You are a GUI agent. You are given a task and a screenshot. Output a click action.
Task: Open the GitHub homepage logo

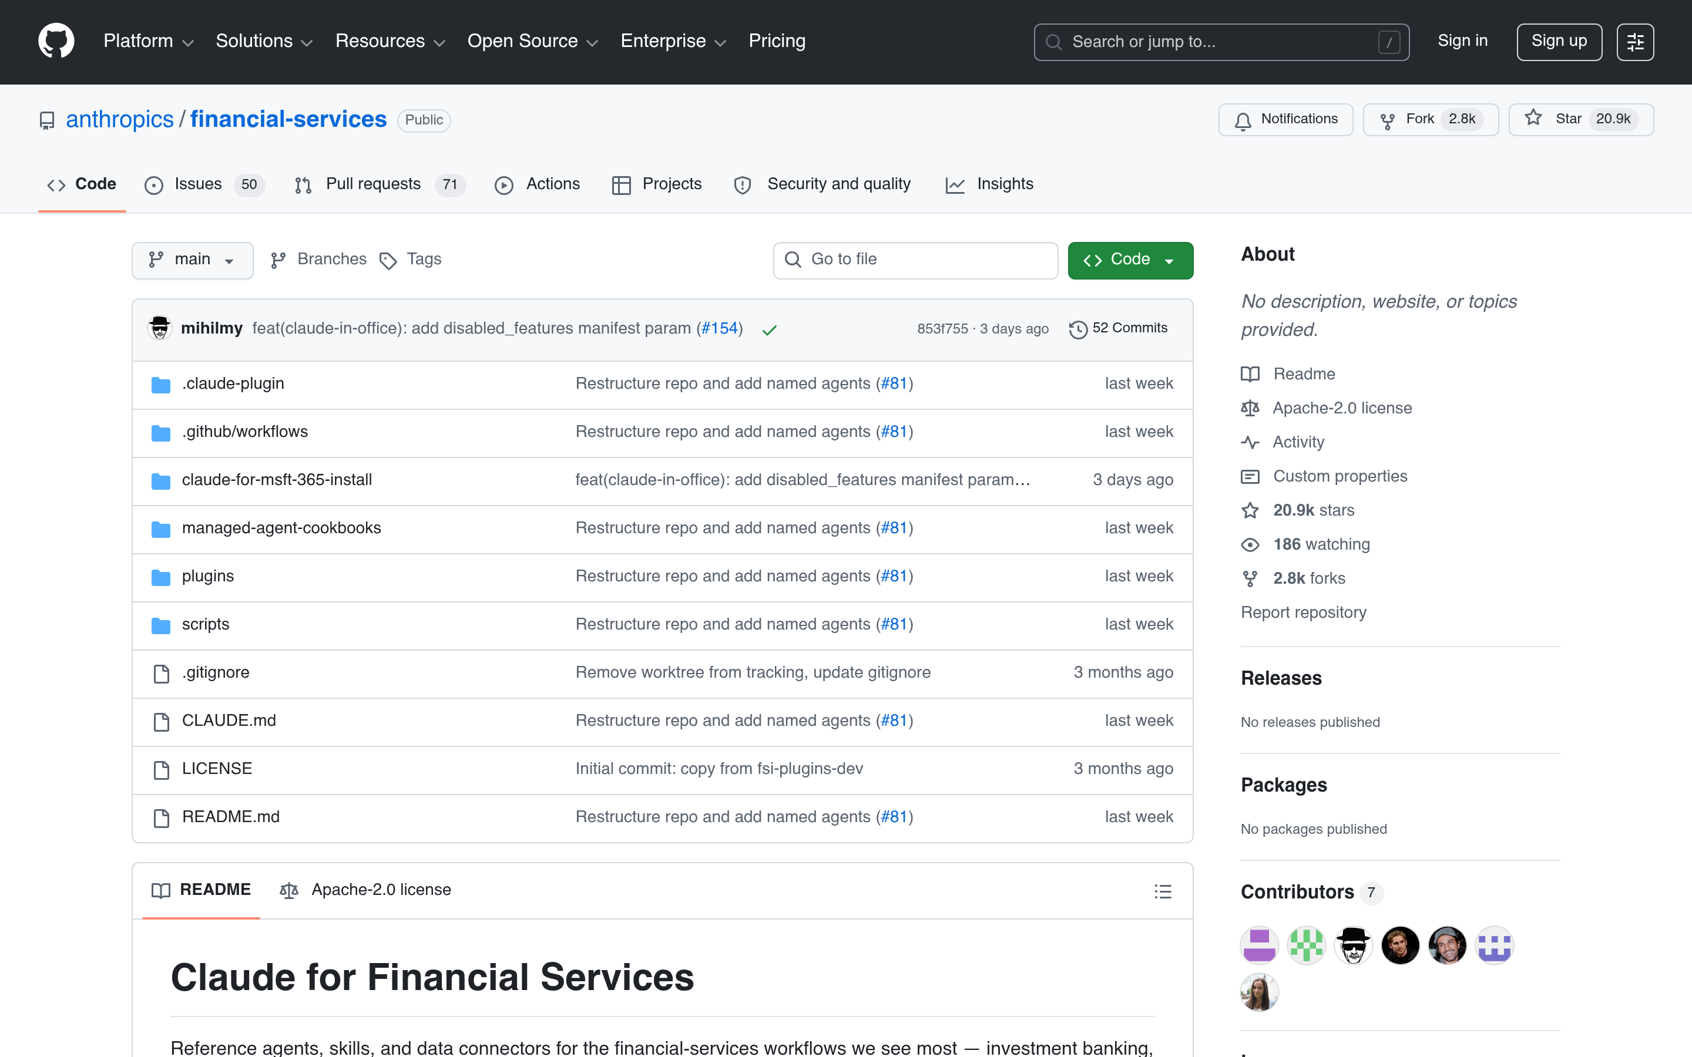point(56,41)
